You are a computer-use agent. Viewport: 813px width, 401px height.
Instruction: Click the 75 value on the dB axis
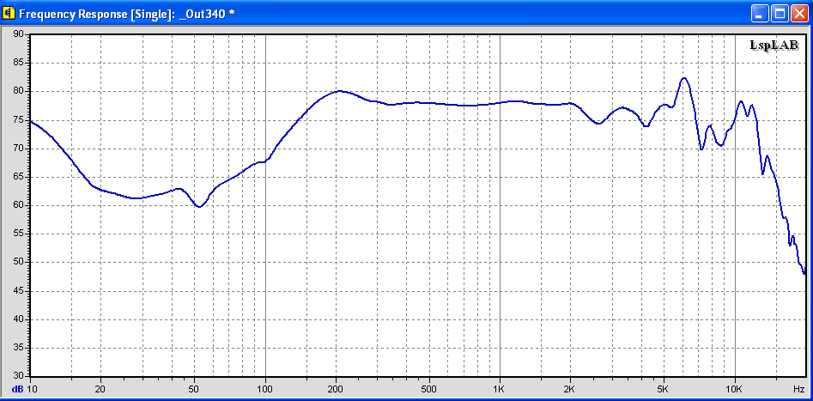point(18,120)
